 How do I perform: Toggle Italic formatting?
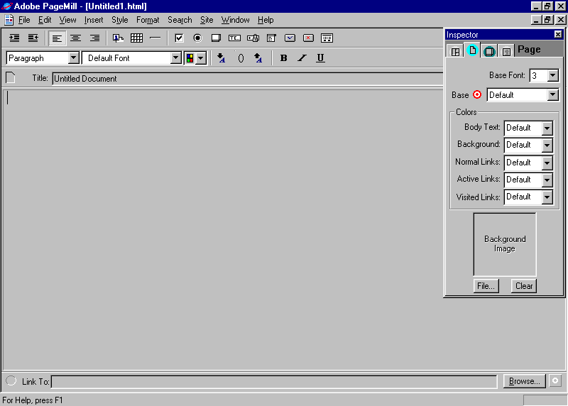[302, 58]
